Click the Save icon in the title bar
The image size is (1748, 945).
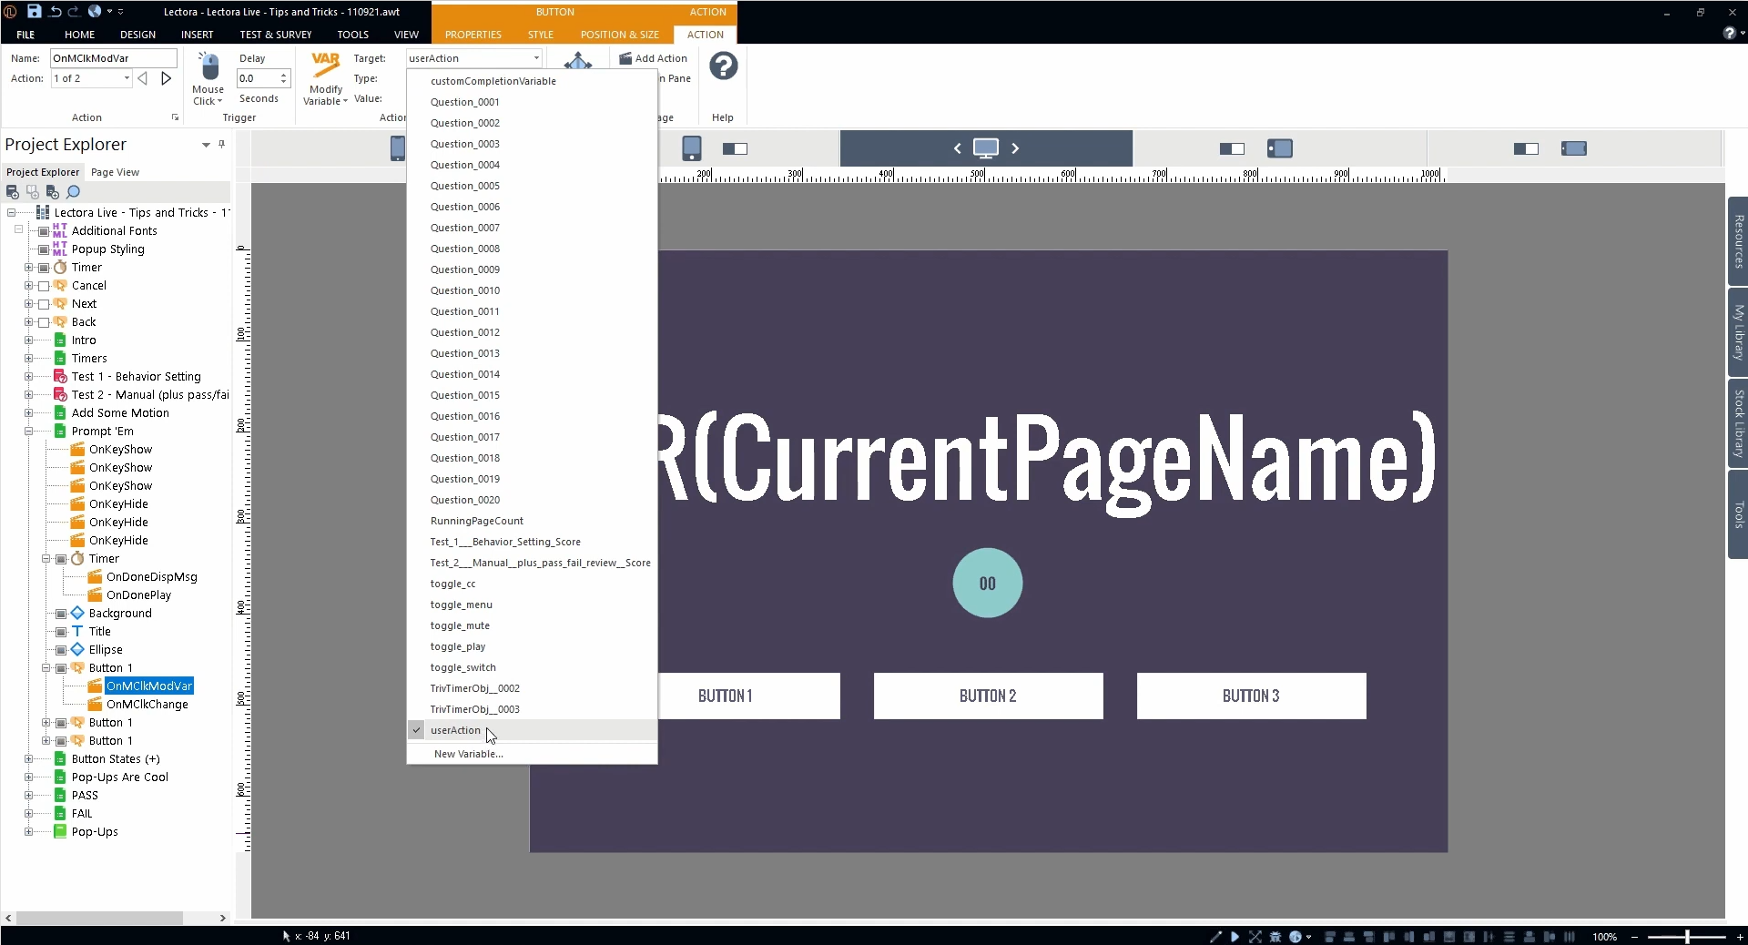(x=34, y=11)
